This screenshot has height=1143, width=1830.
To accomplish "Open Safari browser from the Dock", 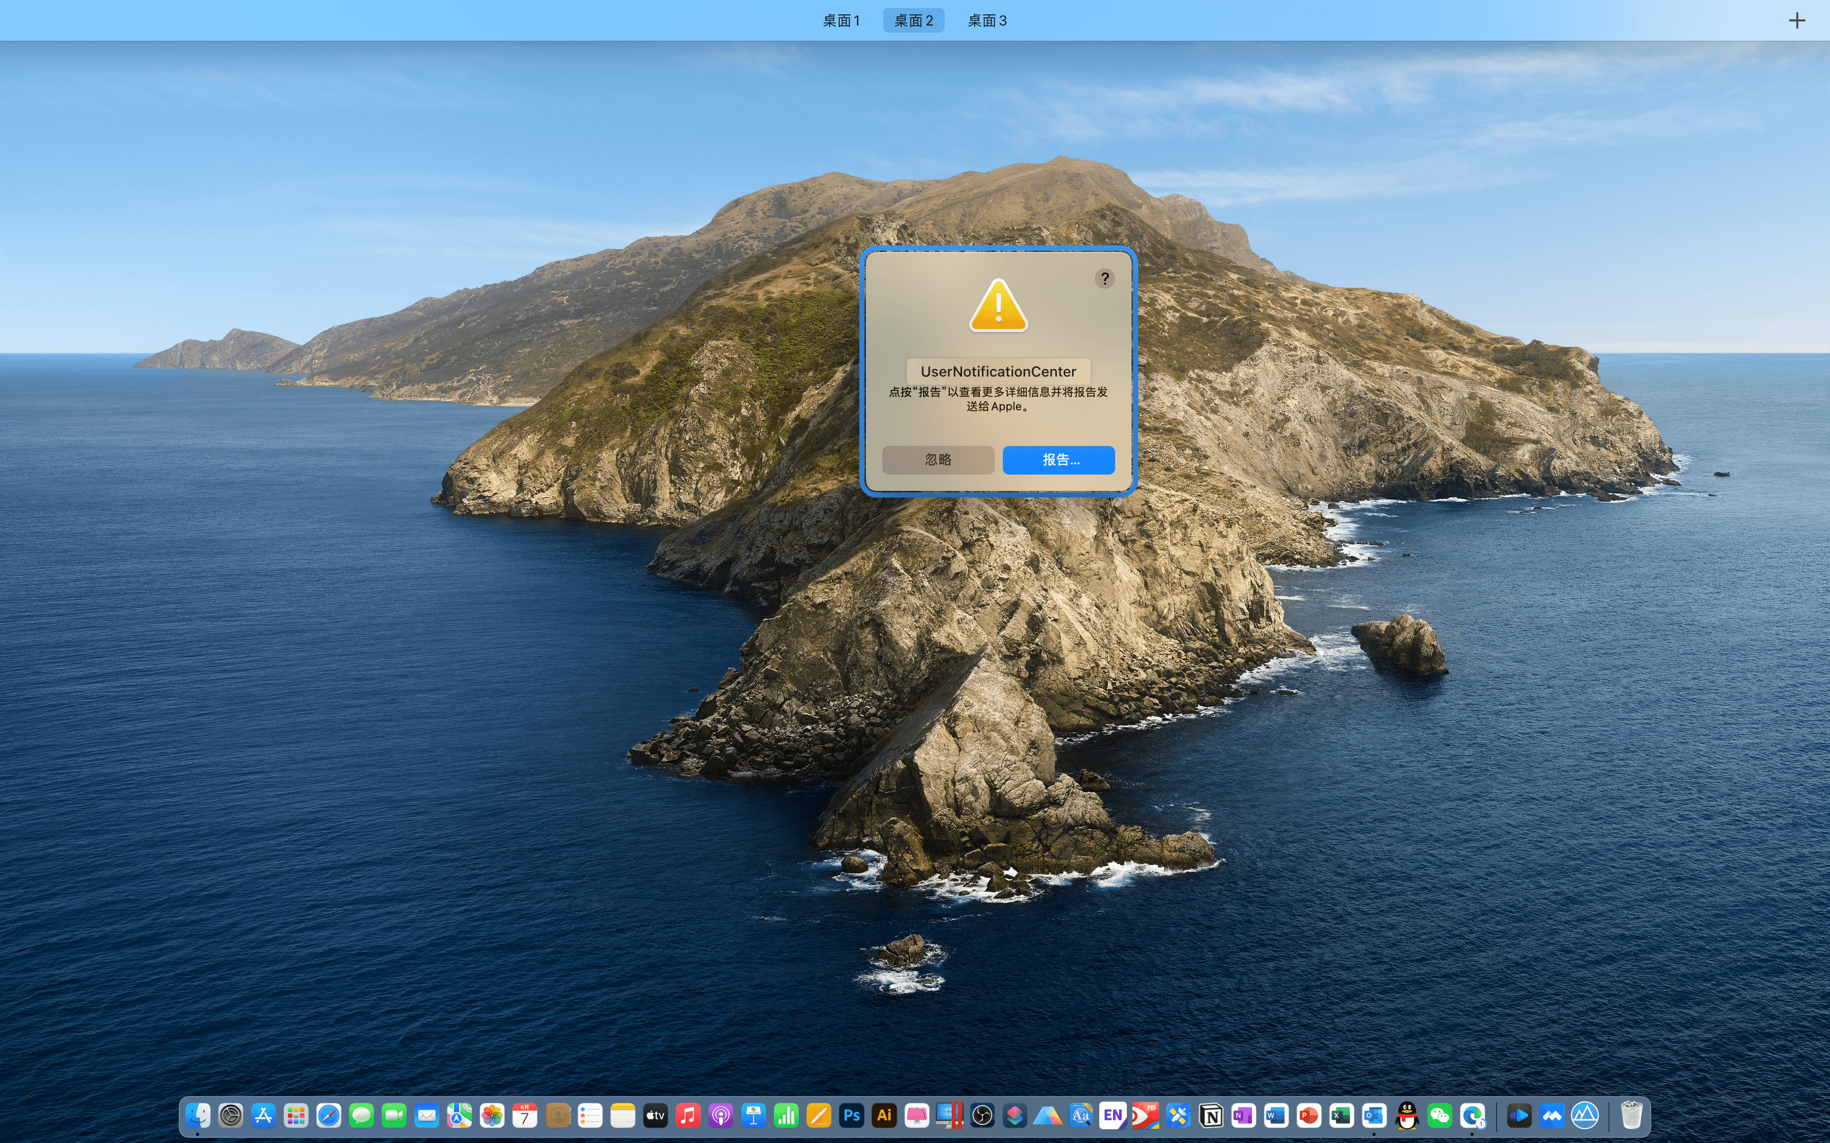I will point(329,1115).
